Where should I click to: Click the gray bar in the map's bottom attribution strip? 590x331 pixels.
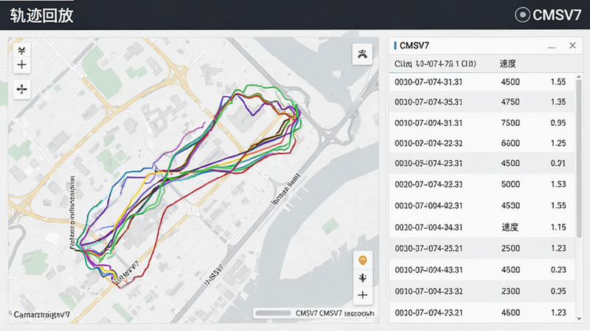273,313
